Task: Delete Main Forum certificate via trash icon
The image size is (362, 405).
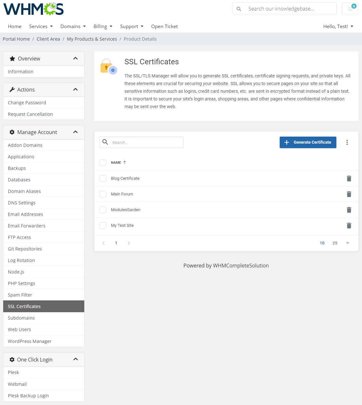Action: [349, 194]
